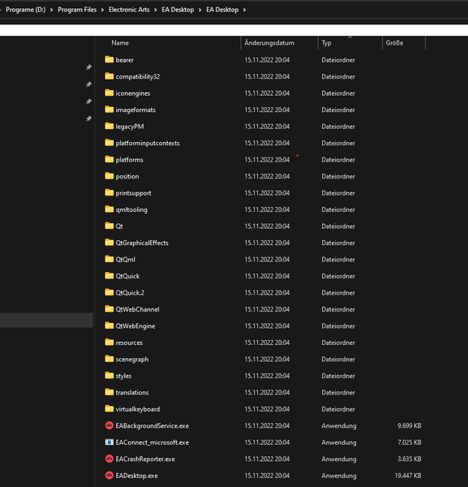
Task: Select the position folder icon
Action: tap(109, 176)
